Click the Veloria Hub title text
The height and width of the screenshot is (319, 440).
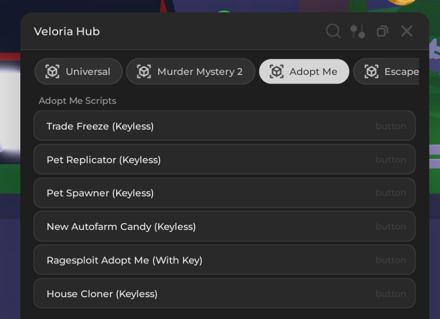pos(67,31)
